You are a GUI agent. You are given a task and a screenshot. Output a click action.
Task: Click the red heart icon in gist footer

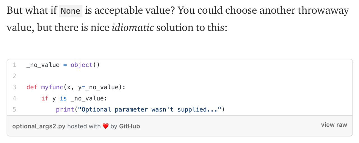105,126
